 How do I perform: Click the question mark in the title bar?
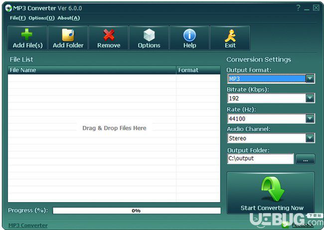pos(298,8)
